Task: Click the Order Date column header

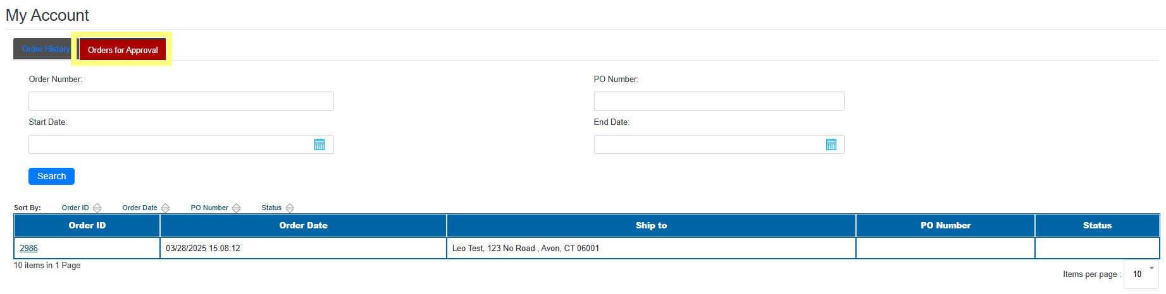Action: click(x=303, y=225)
